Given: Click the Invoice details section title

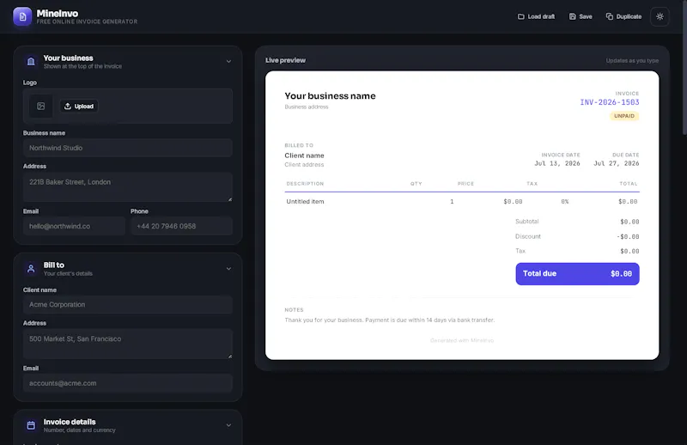Looking at the screenshot, I should 70,422.
